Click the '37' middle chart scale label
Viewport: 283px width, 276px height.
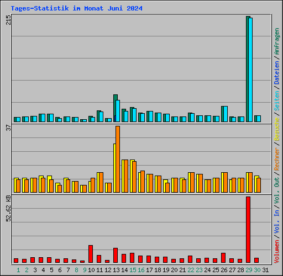8,128
